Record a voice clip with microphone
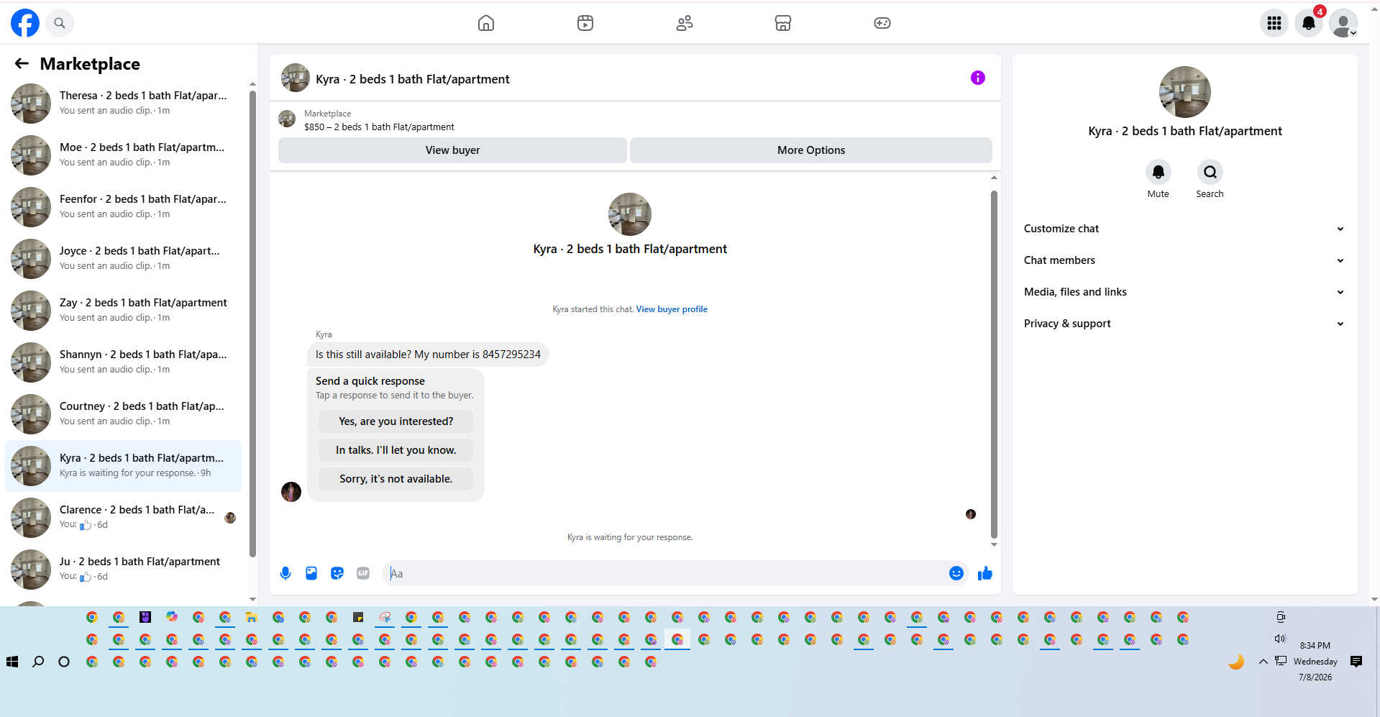 pyautogui.click(x=285, y=573)
